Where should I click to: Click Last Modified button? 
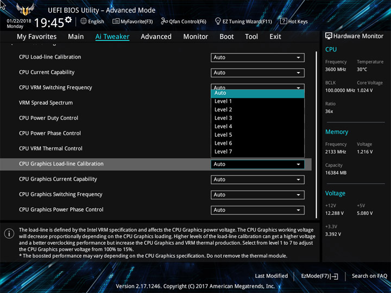272,276
